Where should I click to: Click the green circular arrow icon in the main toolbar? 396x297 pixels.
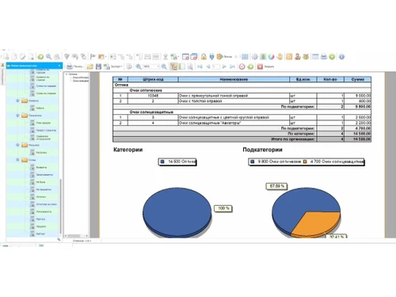tap(40, 56)
